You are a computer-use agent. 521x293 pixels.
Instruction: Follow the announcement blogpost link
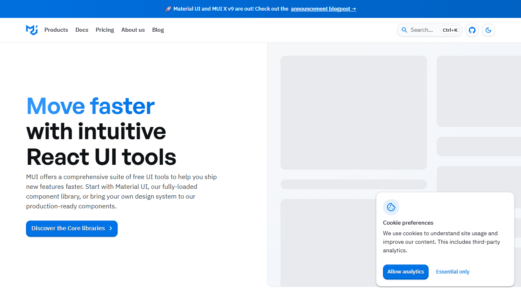tap(323, 9)
